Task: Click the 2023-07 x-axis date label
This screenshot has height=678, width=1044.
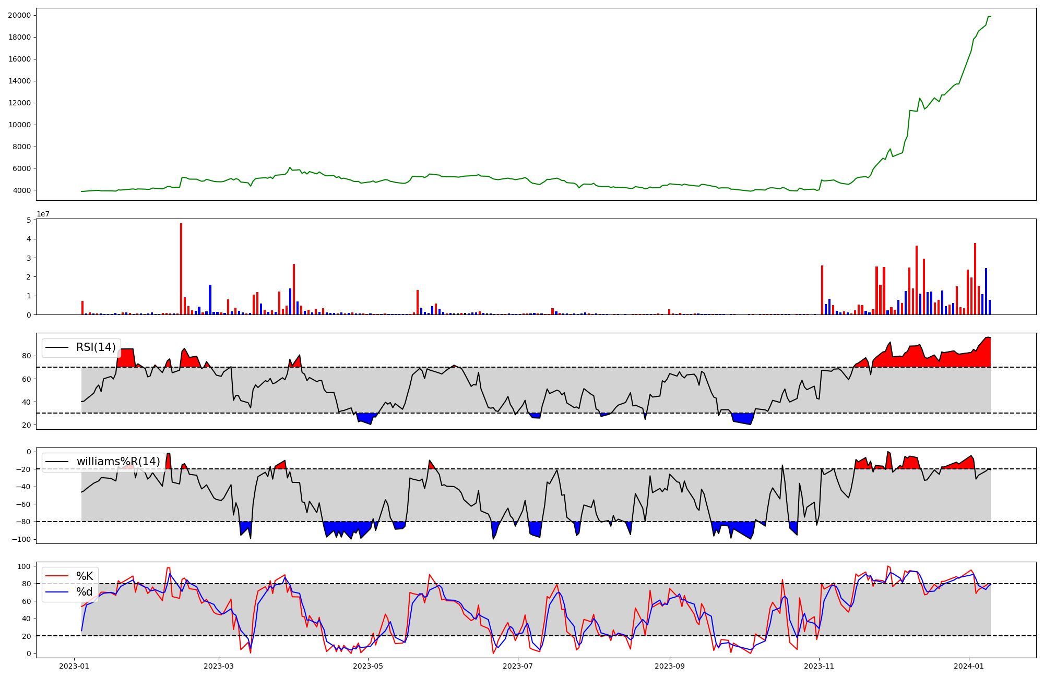Action: (x=518, y=666)
